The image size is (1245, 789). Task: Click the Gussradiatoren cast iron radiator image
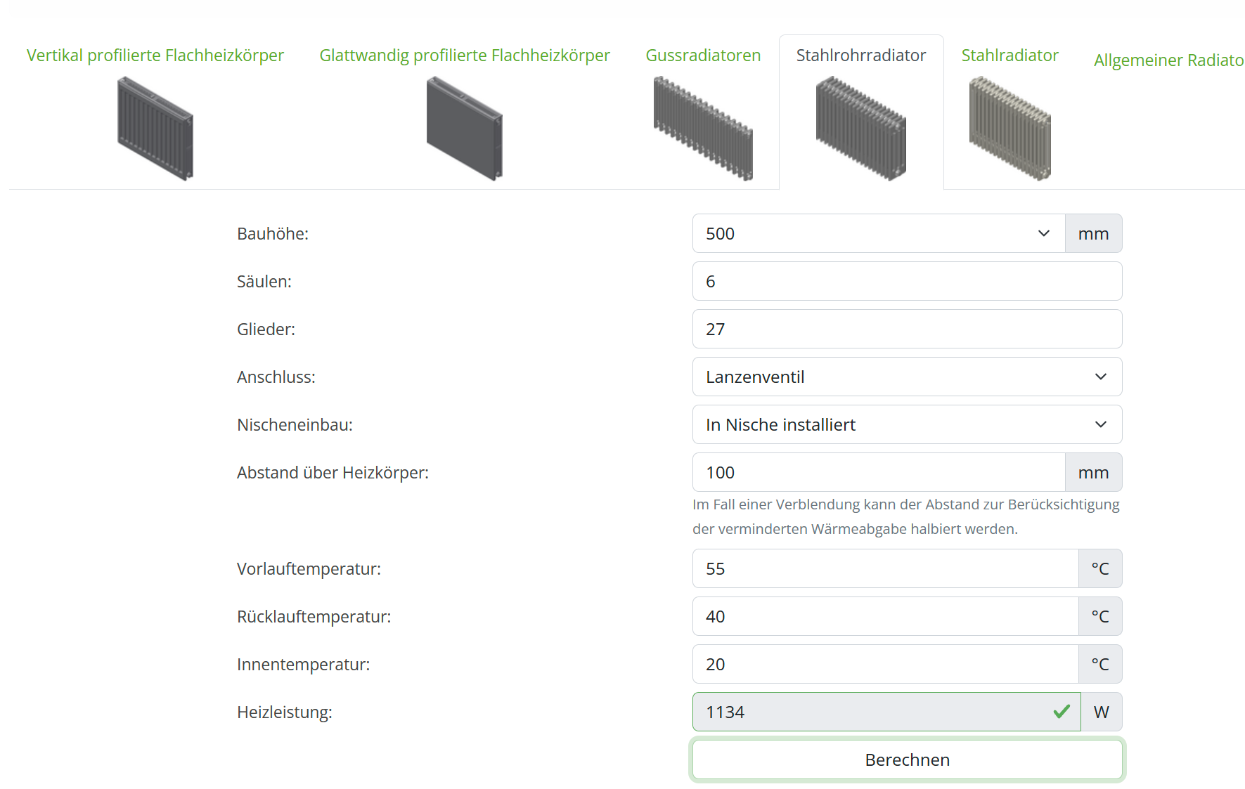point(703,129)
